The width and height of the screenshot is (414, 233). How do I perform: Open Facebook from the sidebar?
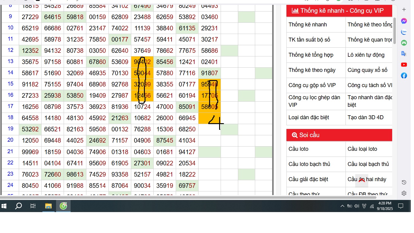click(404, 76)
